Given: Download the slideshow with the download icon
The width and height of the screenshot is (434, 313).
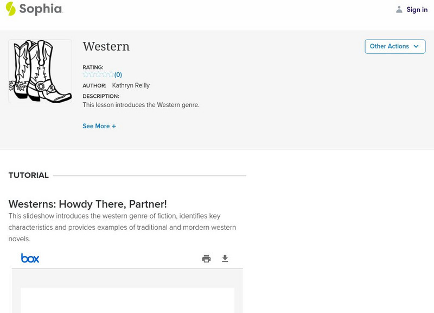Looking at the screenshot, I should [x=225, y=259].
